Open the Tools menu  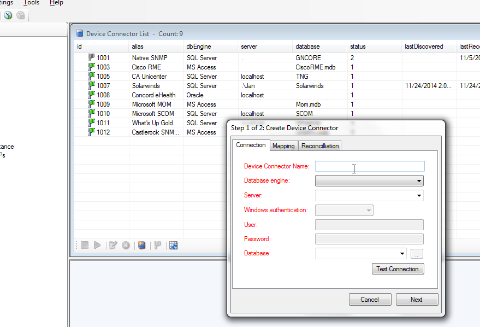pos(32,3)
